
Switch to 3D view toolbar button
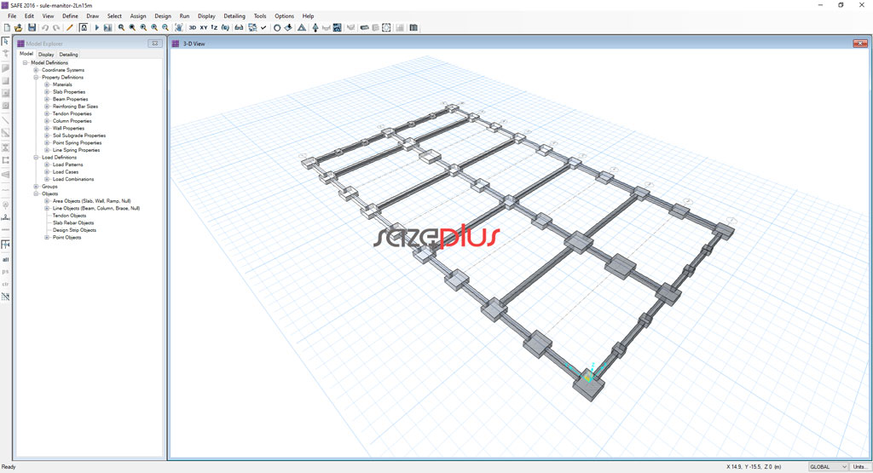tap(193, 27)
